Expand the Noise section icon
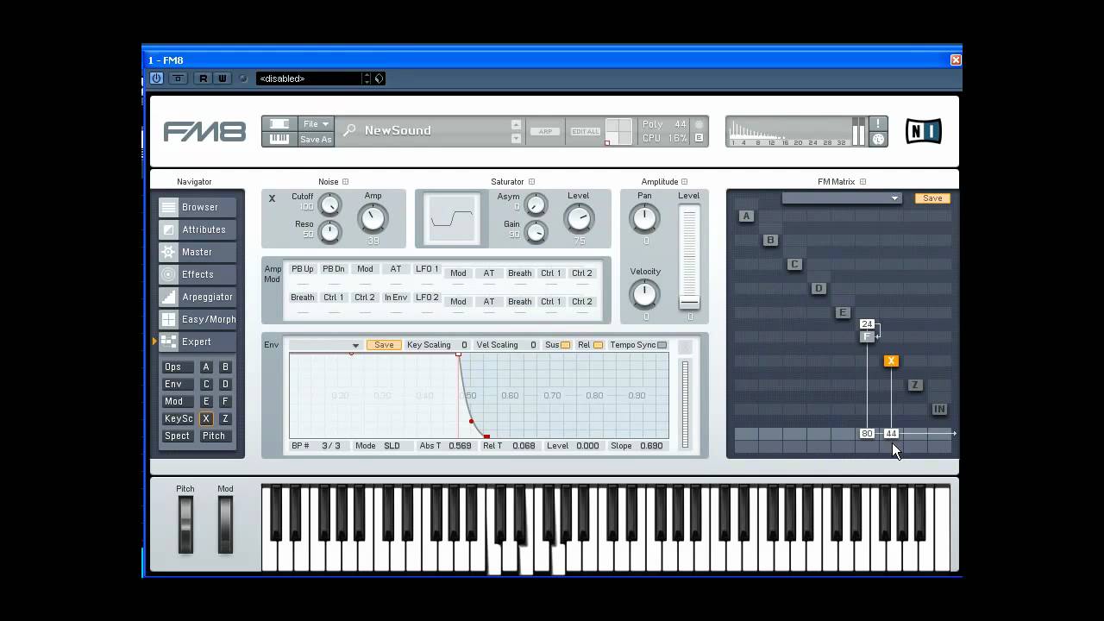1104x621 pixels. [345, 182]
